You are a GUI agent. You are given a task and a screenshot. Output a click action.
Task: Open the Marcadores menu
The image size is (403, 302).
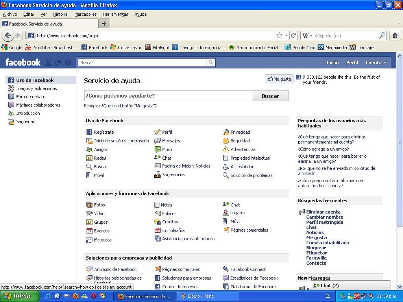coord(85,14)
